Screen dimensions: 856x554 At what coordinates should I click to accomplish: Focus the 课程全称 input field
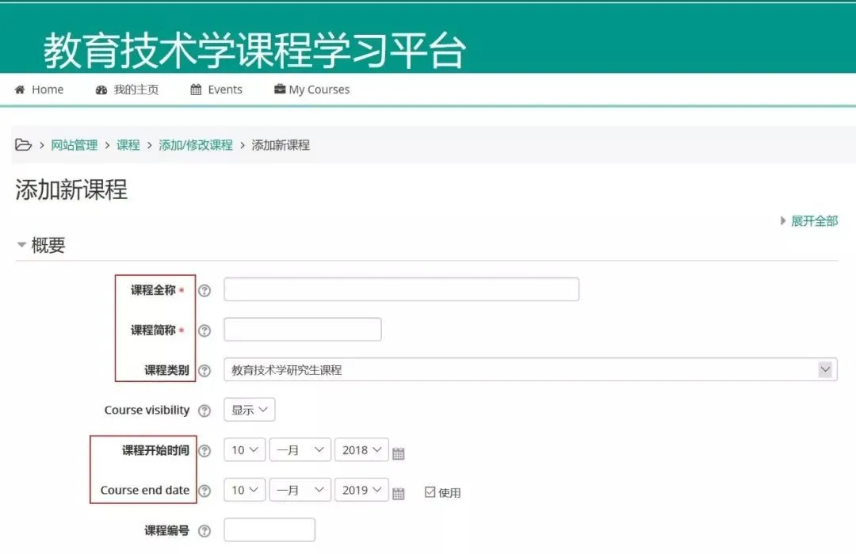click(x=401, y=289)
